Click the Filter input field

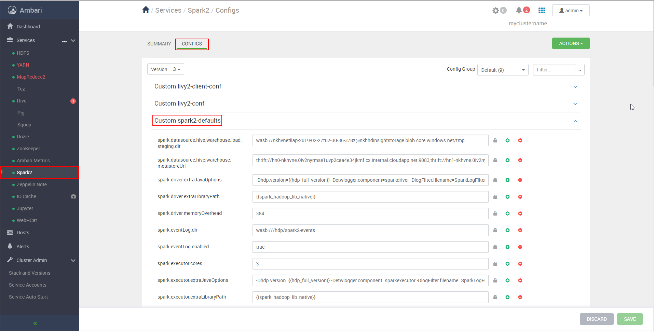click(x=554, y=69)
